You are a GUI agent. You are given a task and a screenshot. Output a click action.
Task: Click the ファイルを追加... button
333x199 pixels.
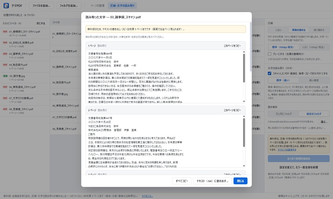(x=41, y=6)
